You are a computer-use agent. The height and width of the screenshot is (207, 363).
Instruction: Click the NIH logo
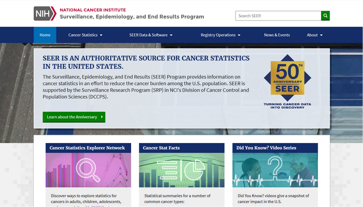[45, 14]
